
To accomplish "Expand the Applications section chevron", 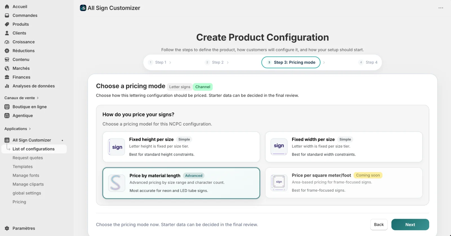I will tap(30, 129).
